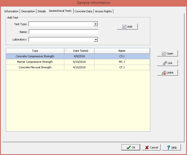The height and width of the screenshot is (155, 187).
Task: Click the red X Cancel icon
Action: click(147, 147)
